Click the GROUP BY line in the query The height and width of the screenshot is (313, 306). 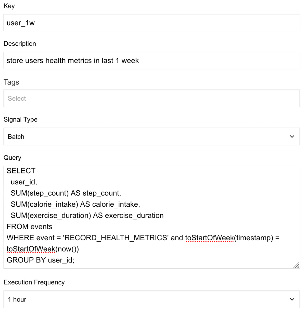(41, 260)
